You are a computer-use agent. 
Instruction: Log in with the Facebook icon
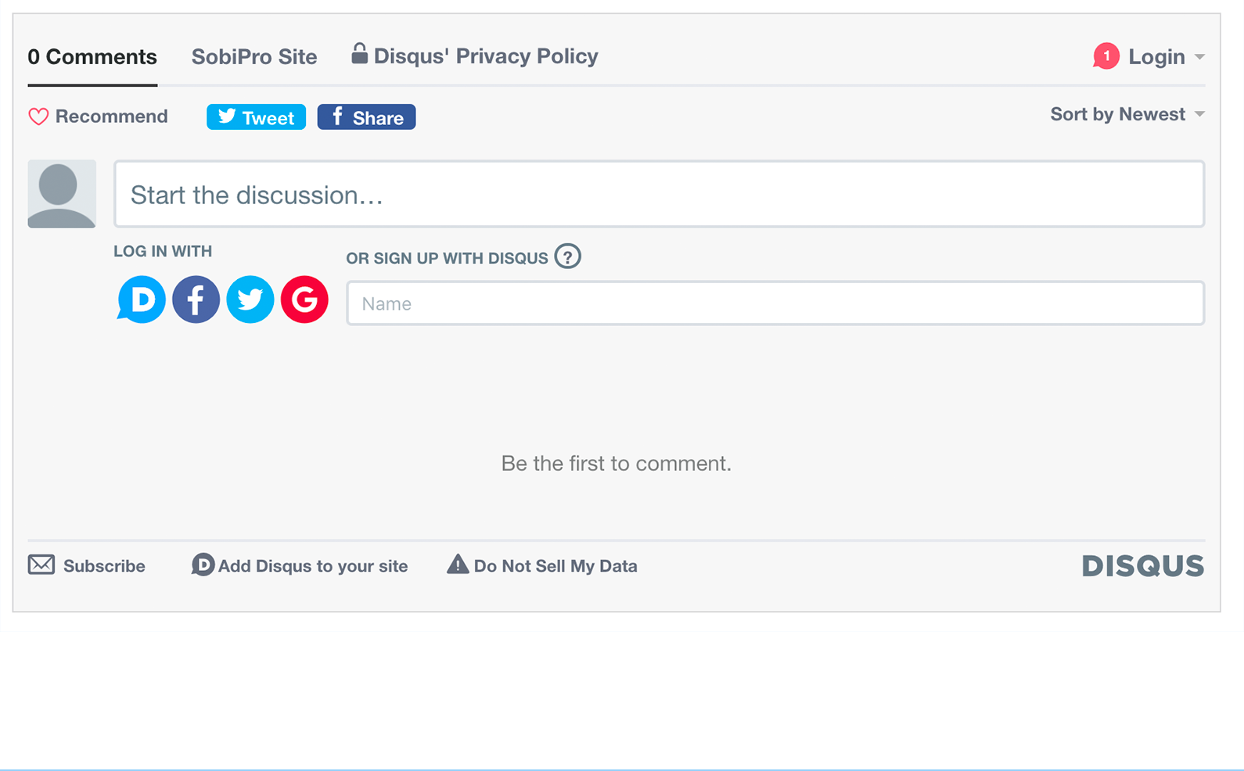click(196, 299)
